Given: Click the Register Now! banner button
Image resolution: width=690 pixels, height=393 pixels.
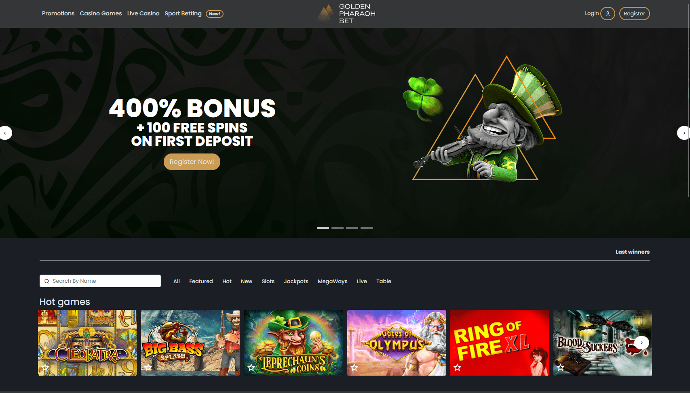Looking at the screenshot, I should coord(192,162).
